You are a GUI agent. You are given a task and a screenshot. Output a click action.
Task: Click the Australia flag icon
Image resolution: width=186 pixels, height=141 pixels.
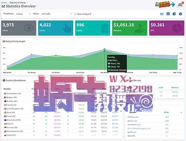coord(5,101)
